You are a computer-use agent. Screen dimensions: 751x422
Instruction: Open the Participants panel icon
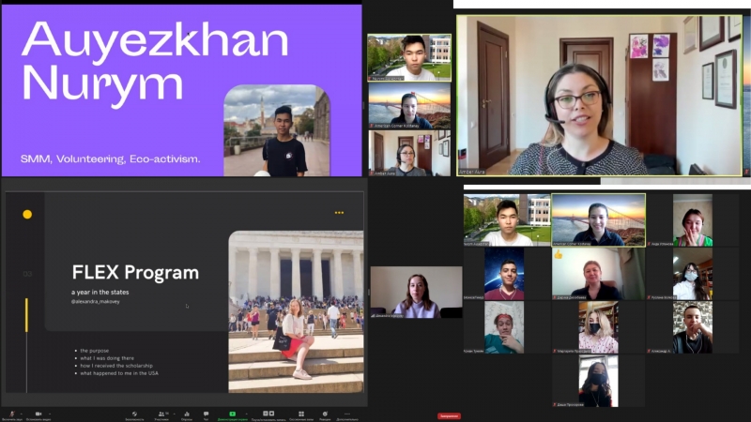[x=161, y=413]
